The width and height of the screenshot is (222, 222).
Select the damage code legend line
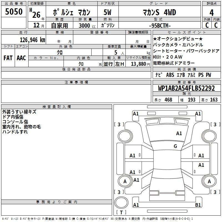point(98,219)
